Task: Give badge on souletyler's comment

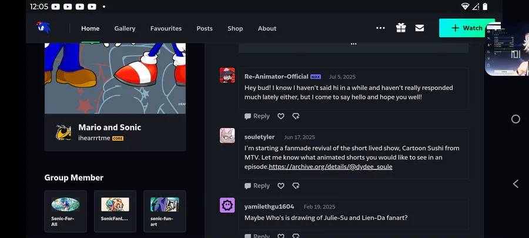Action: tap(296, 186)
